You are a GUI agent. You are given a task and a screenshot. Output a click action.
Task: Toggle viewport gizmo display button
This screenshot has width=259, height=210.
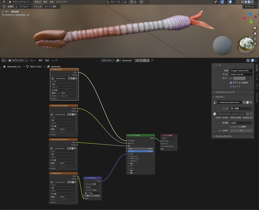click(x=222, y=2)
